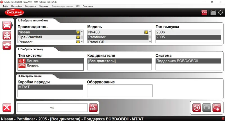Select Nissan in manufacturer list

pyautogui.click(x=49, y=32)
